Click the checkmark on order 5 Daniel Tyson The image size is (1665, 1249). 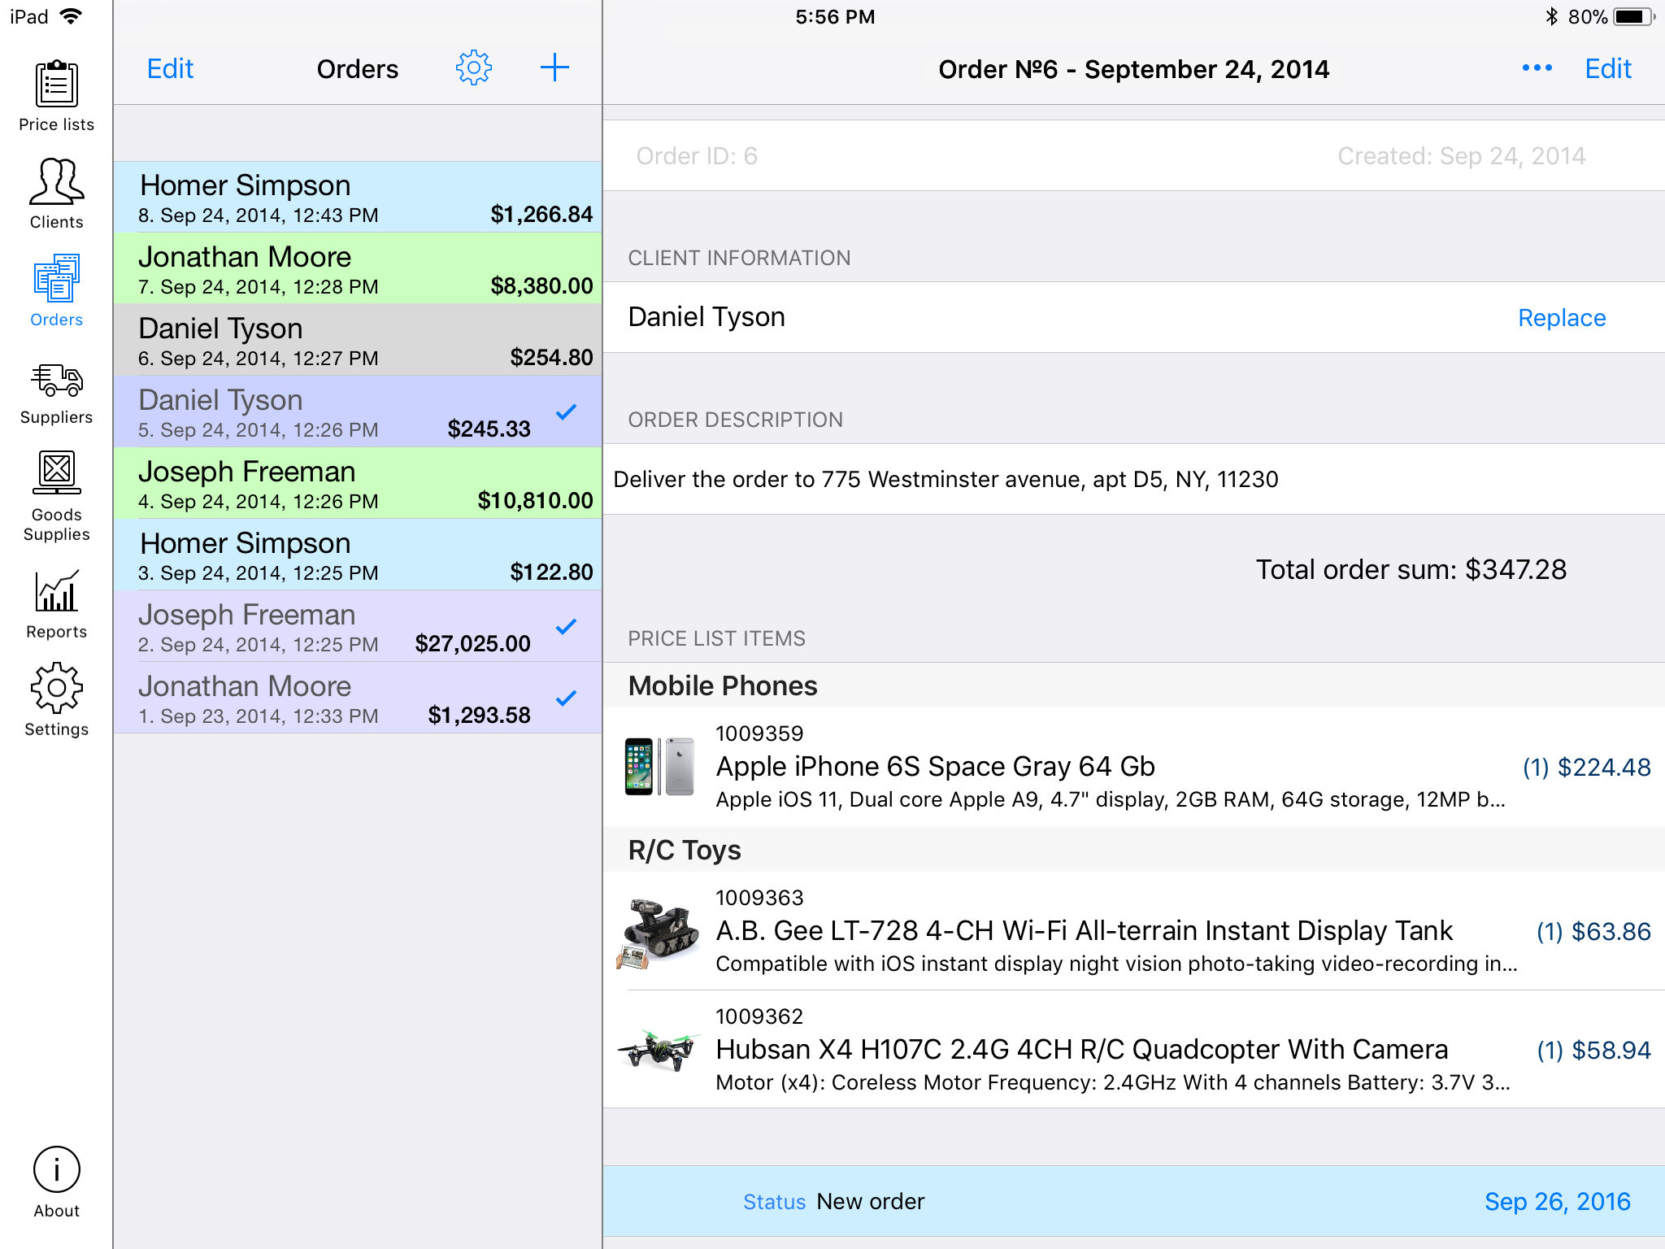[566, 412]
